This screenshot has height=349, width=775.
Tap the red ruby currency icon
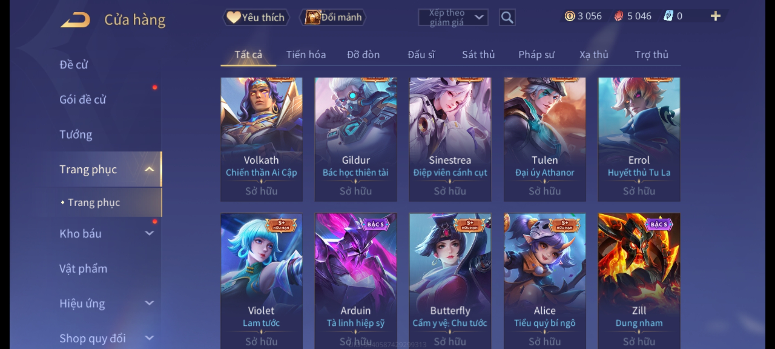tap(619, 16)
